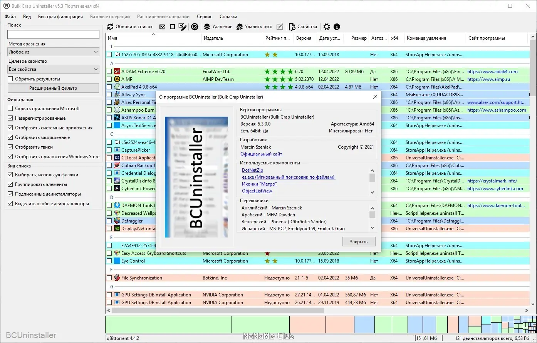Click the DAEMON Tools icon
This screenshot has height=343, width=537.
[x=117, y=206]
